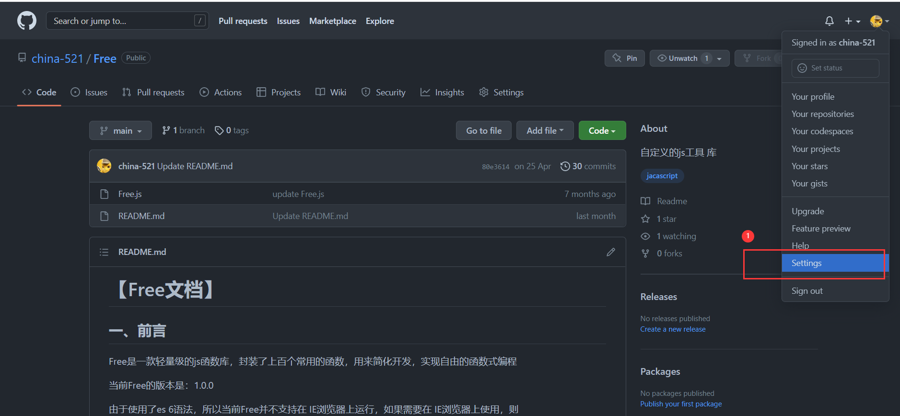Select Settings in the user menu
The image size is (900, 416).
[x=835, y=263]
